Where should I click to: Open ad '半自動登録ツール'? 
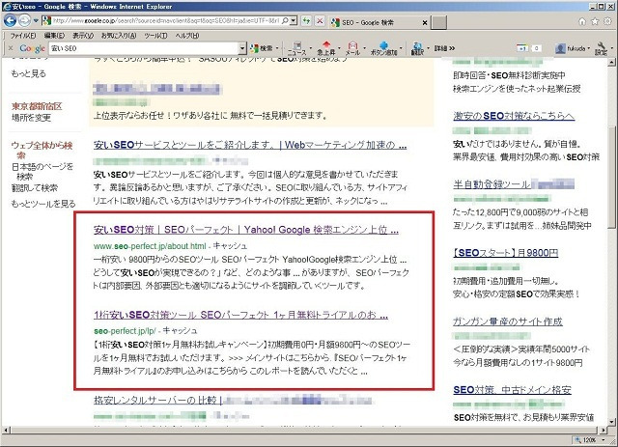pos(514,184)
